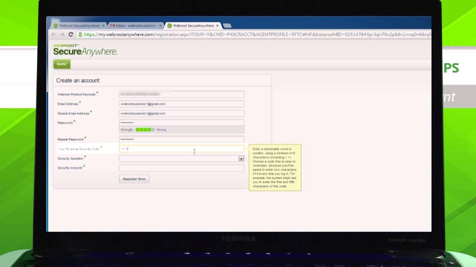Click the 'Security Question' label
476x267 pixels.
pos(70,158)
